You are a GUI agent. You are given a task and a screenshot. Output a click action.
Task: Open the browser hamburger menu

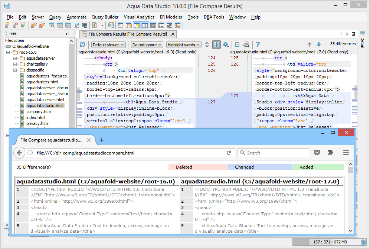(x=346, y=153)
